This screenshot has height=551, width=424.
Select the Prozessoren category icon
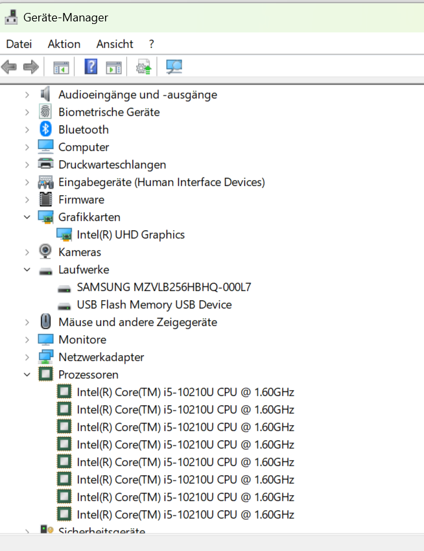(x=45, y=374)
